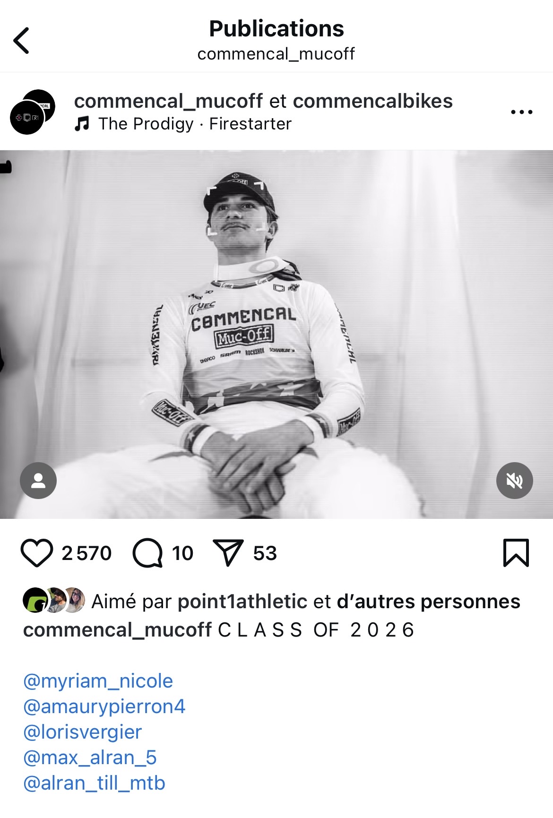This screenshot has height=818, width=553.
Task: Open @alran_till_mtb mention
Action: click(x=94, y=783)
